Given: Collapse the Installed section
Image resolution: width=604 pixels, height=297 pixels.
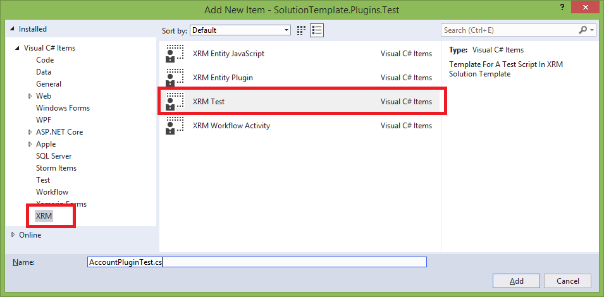Looking at the screenshot, I should tap(12, 29).
